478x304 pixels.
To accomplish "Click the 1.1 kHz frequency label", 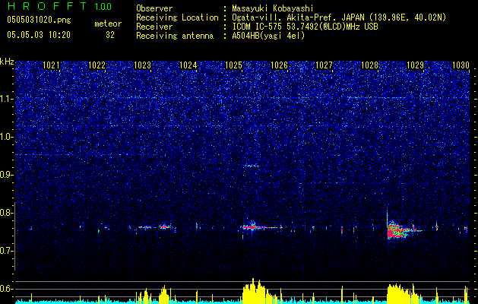I will [x=7, y=99].
